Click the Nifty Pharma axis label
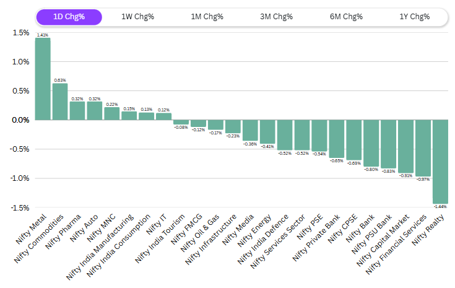This screenshot has height=288, width=455. coord(63,232)
